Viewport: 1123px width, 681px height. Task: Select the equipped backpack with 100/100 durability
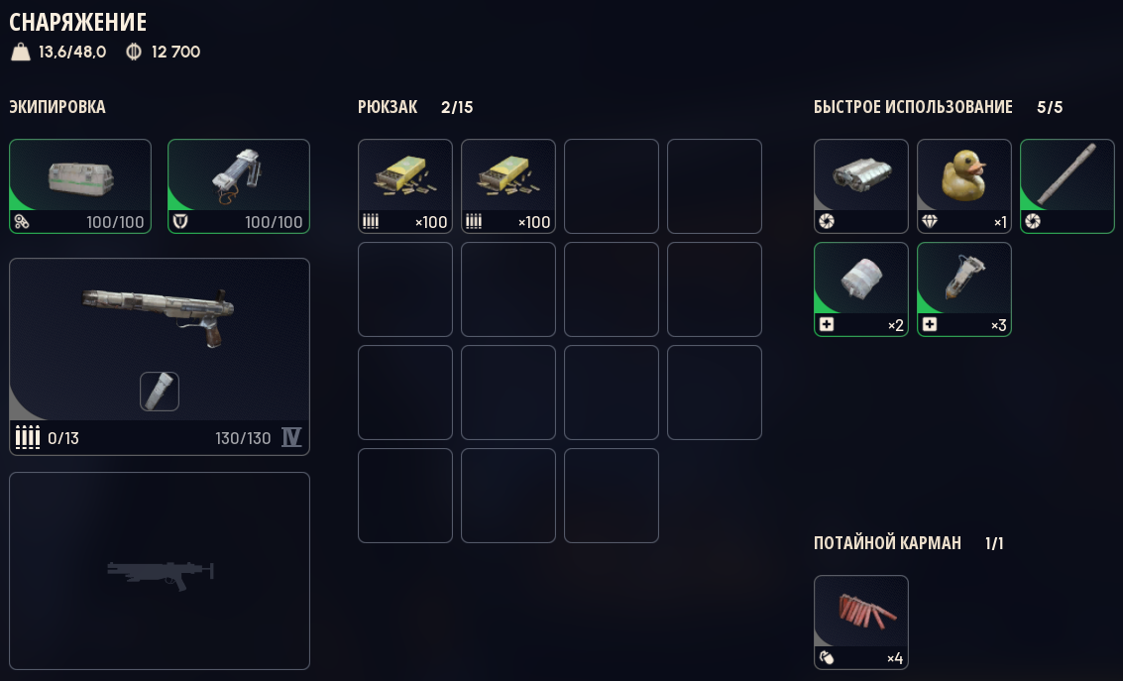[80, 186]
